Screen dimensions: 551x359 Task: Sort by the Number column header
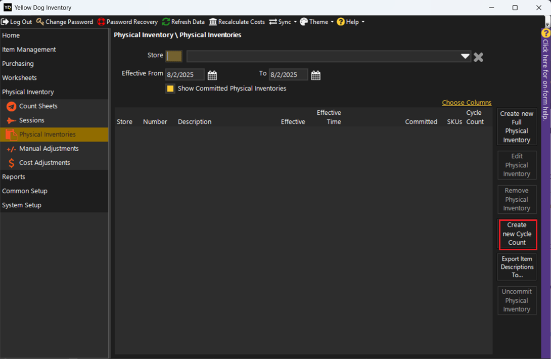[x=155, y=122]
